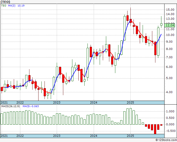Click the 2022 label on the price chart timeline
The width and height of the screenshot is (177, 142).
click(20, 102)
